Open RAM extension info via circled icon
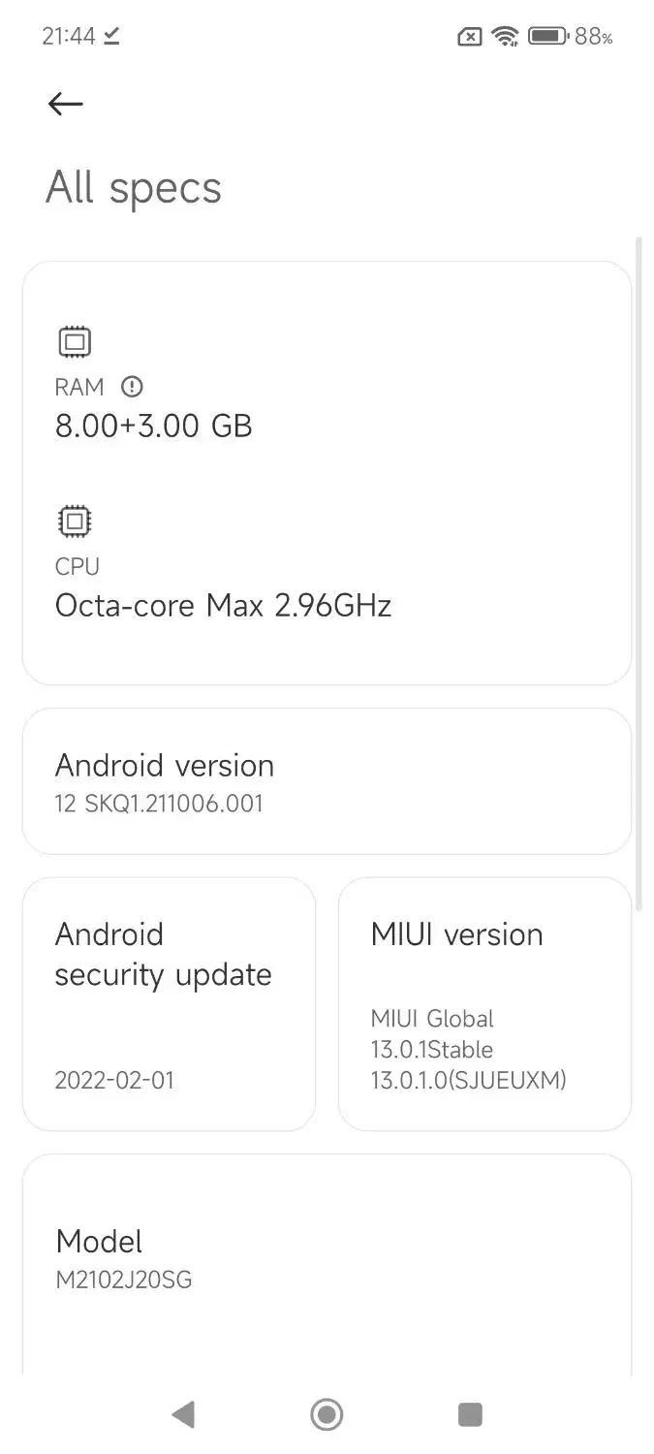The height and width of the screenshot is (1454, 654). click(132, 387)
